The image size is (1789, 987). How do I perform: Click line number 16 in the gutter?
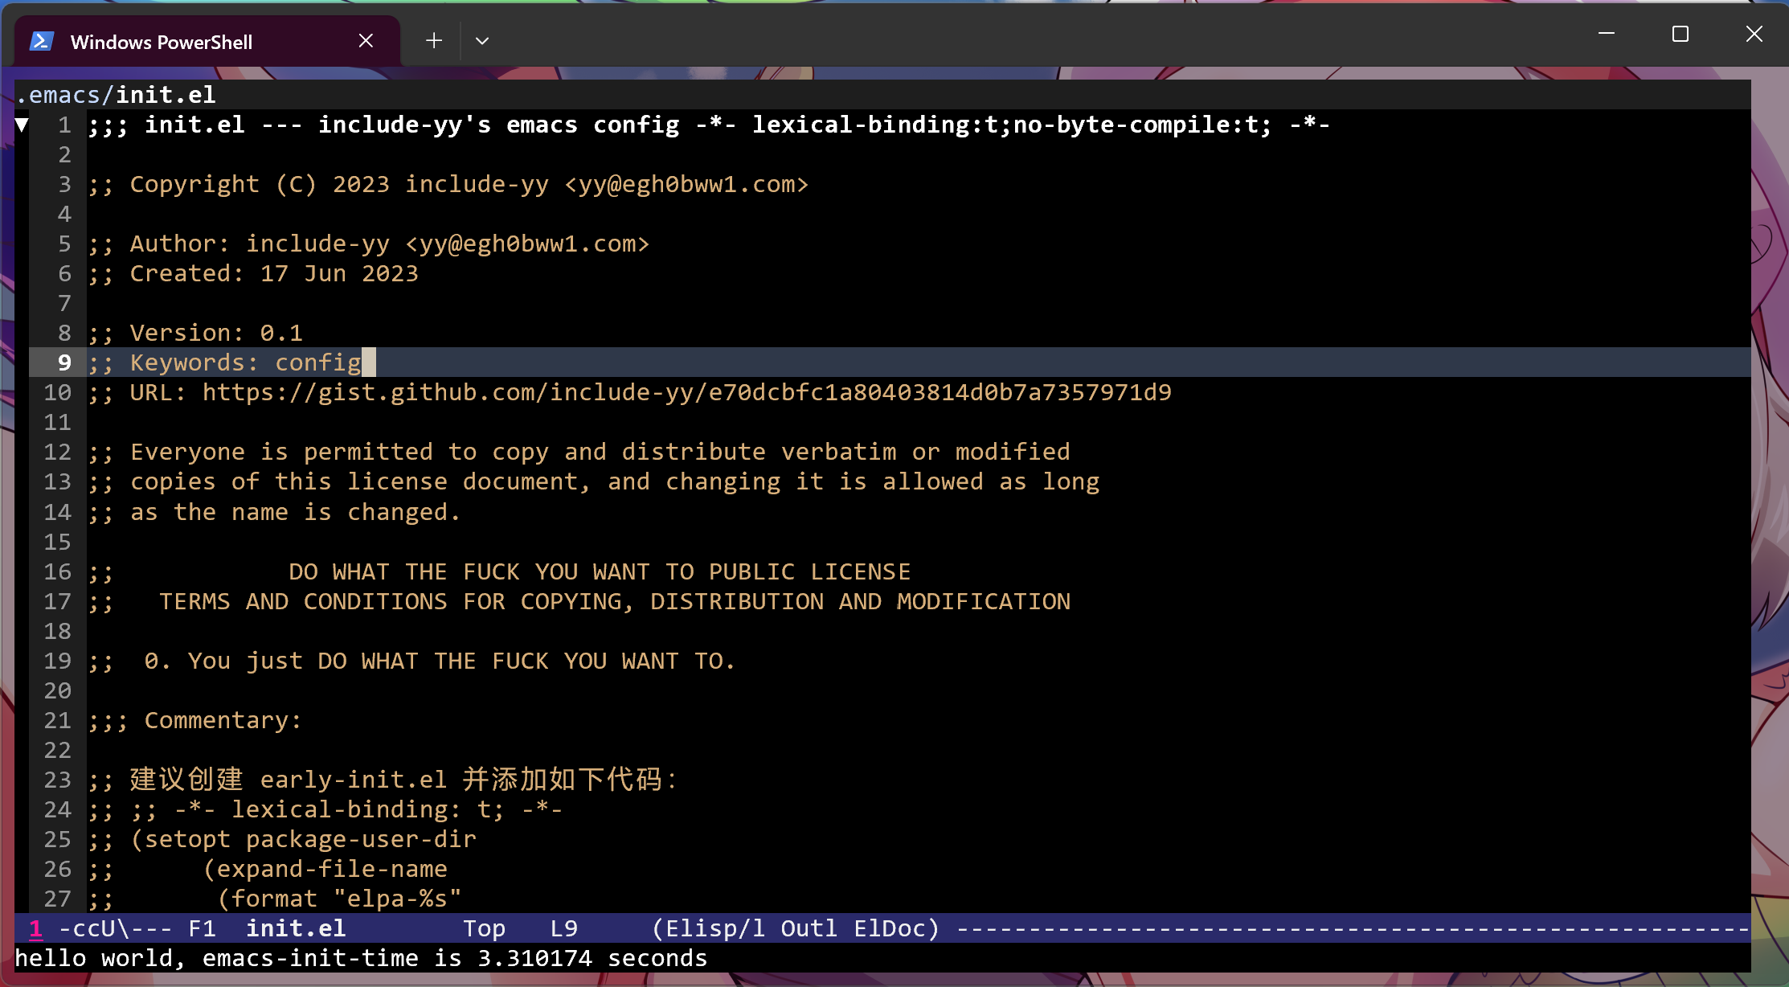click(x=57, y=571)
